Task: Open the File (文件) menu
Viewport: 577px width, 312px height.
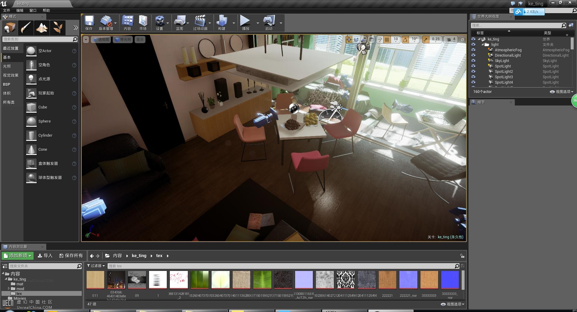Action: point(7,10)
